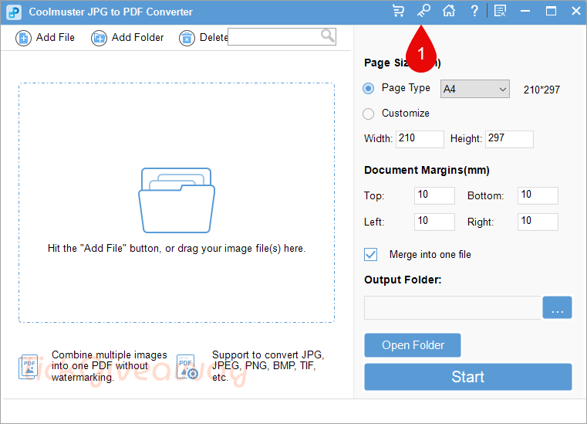Viewport: 587px width, 424px height.
Task: Click the Bottom margin field
Action: point(538,195)
